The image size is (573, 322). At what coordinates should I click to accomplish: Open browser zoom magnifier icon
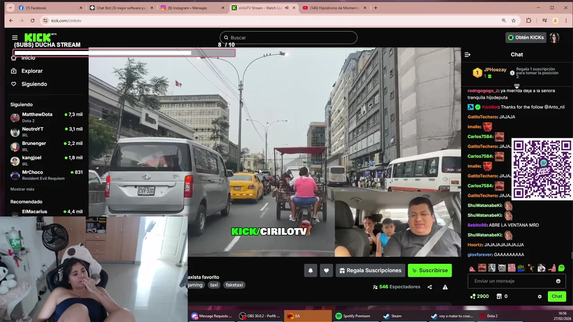(504, 21)
